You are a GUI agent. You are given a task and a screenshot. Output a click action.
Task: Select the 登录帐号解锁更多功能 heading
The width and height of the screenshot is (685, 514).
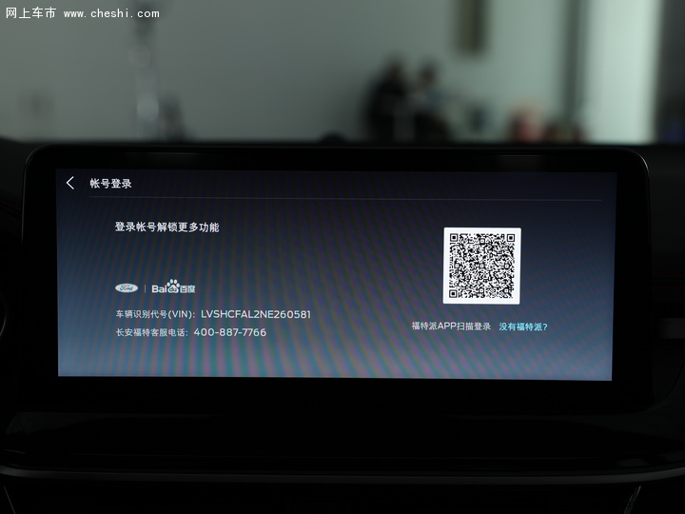point(166,227)
